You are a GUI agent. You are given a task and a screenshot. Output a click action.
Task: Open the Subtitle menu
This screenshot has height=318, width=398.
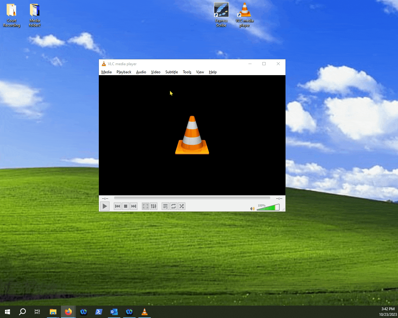pyautogui.click(x=171, y=72)
